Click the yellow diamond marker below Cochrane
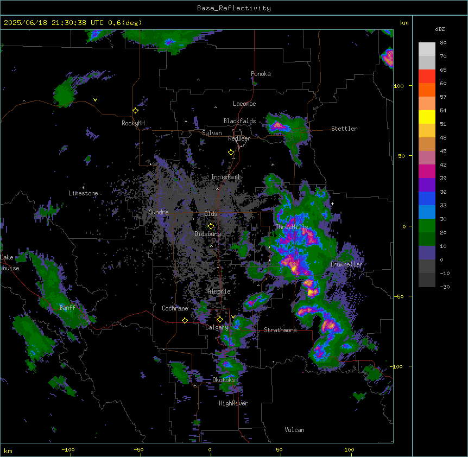Screen dimensions: 468x457 [x=185, y=320]
